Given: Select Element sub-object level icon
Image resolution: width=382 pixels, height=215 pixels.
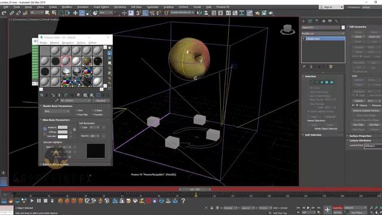Looking at the screenshot, I should coord(332,82).
